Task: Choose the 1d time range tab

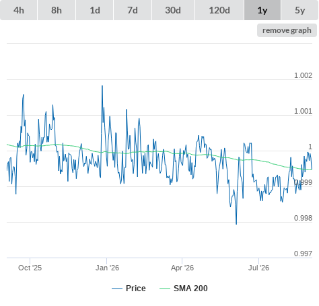Action: click(95, 10)
